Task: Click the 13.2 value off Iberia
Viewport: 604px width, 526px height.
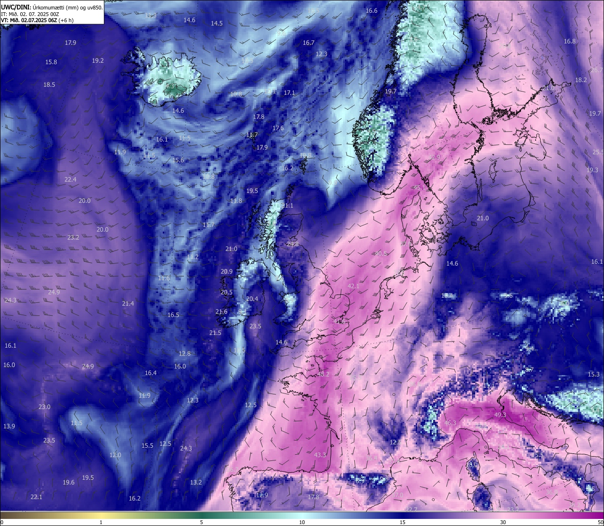Action: tap(196, 482)
